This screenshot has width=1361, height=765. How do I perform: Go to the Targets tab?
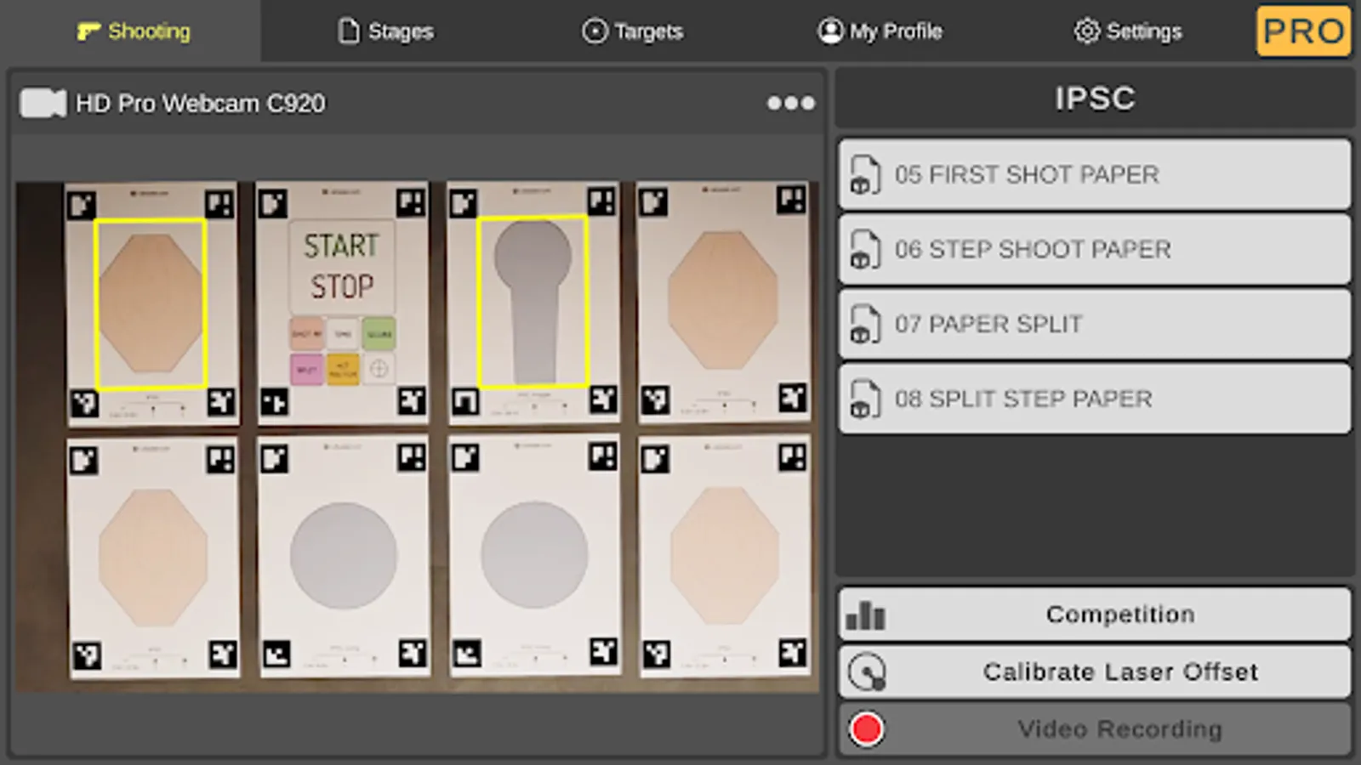point(633,31)
